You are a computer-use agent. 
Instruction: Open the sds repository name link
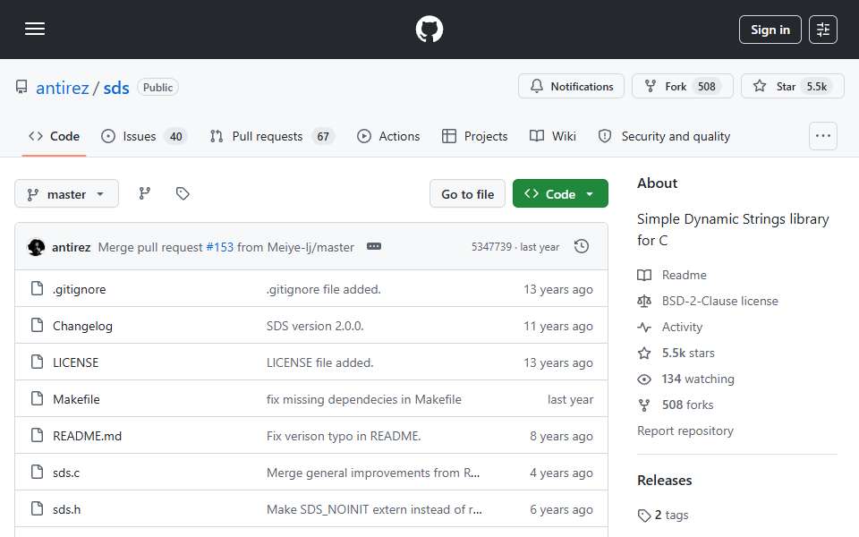[x=116, y=88]
